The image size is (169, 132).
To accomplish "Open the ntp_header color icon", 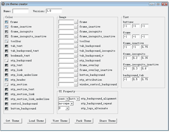I will (x=7, y=80).
